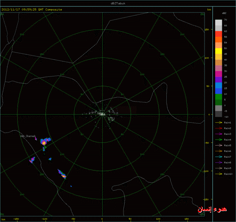The image size is (236, 222).
Task: Click the Rain10 legend label
Action: pyautogui.click(x=228, y=174)
